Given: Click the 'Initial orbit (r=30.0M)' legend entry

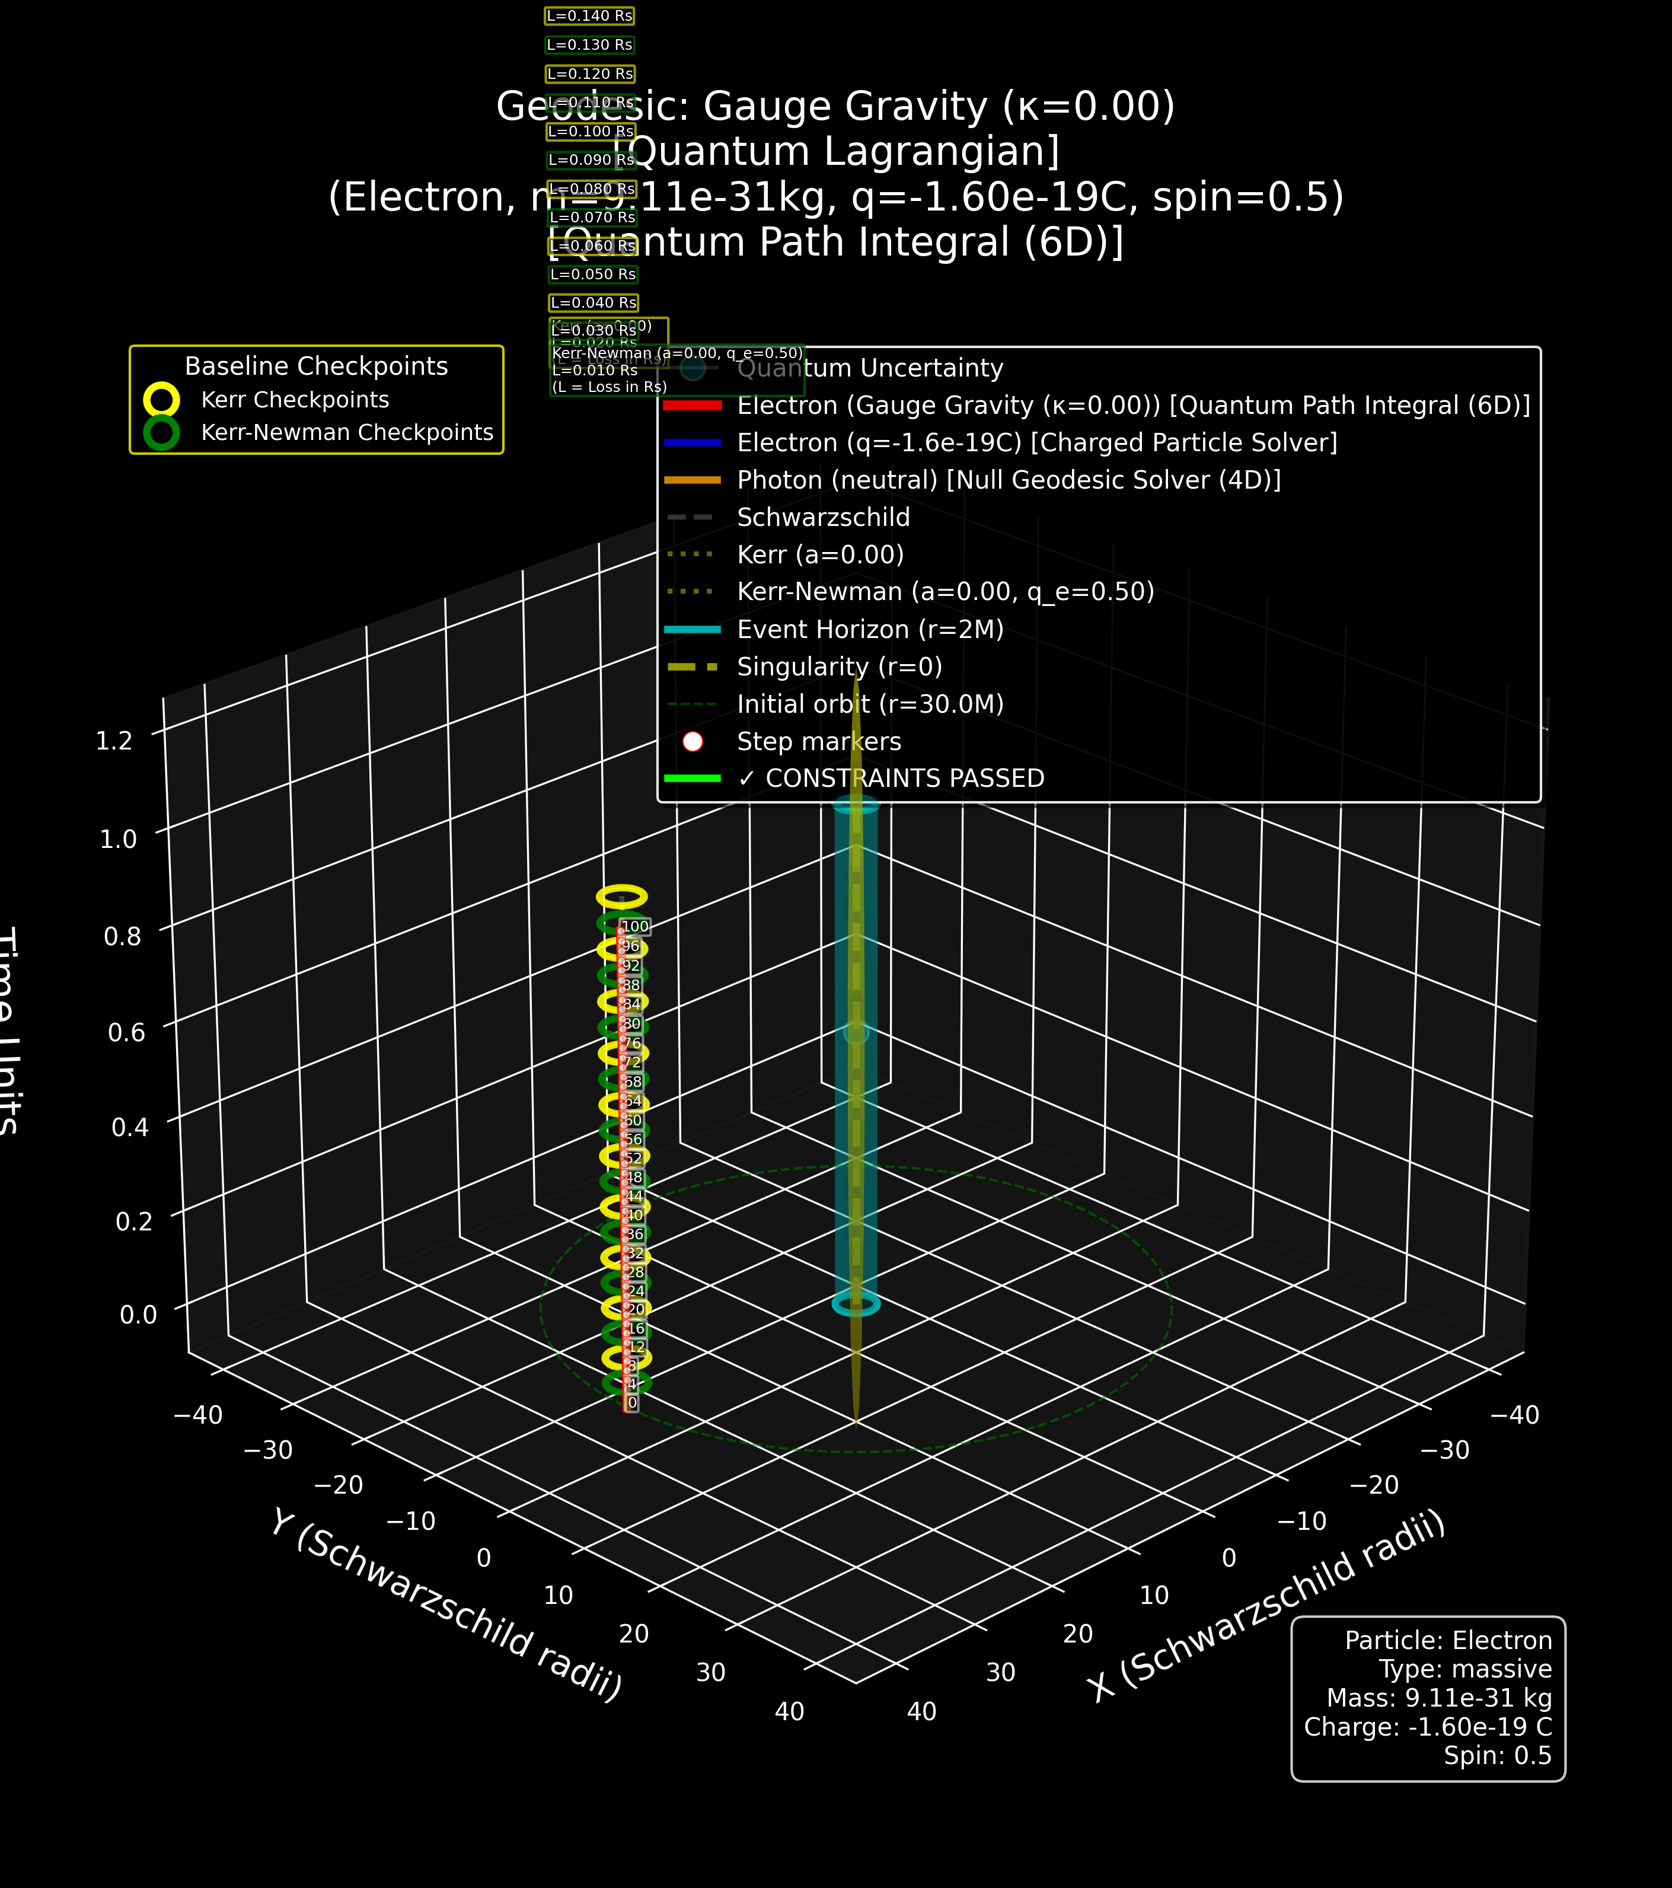Looking at the screenshot, I should click(x=870, y=704).
